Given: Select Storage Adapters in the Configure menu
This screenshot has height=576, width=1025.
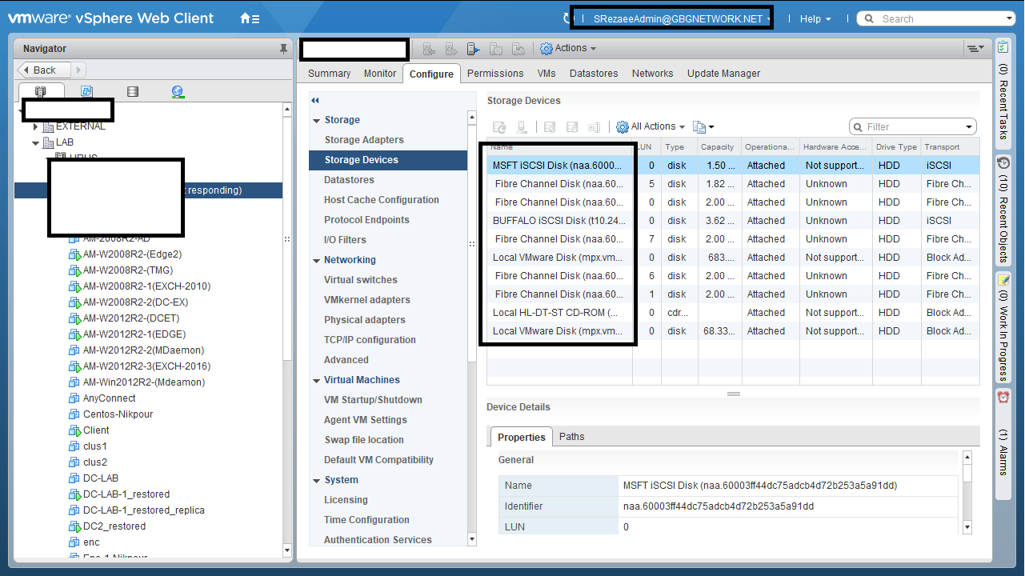Looking at the screenshot, I should pos(364,140).
